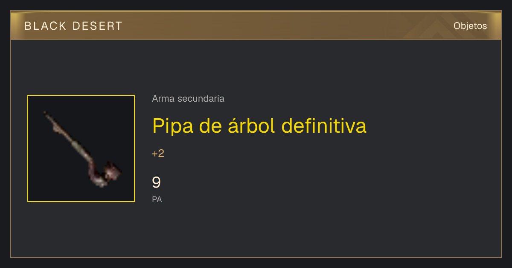Click the pipe mouthpiece tip in the image
Viewport: 512px width, 268px height.
click(x=46, y=114)
